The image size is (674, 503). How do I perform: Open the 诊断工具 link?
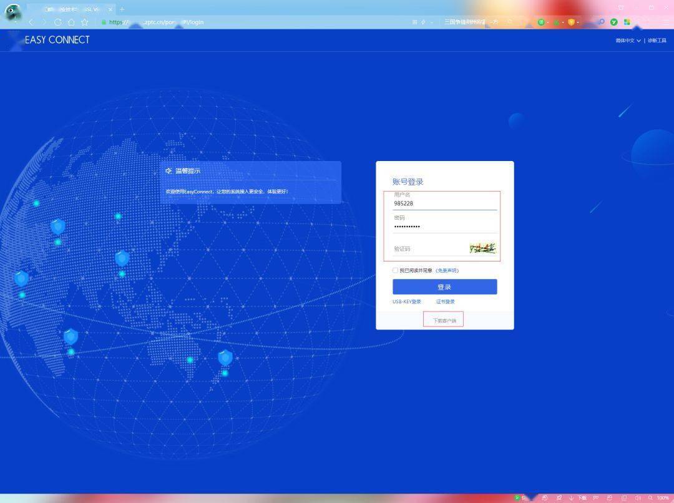pyautogui.click(x=657, y=41)
